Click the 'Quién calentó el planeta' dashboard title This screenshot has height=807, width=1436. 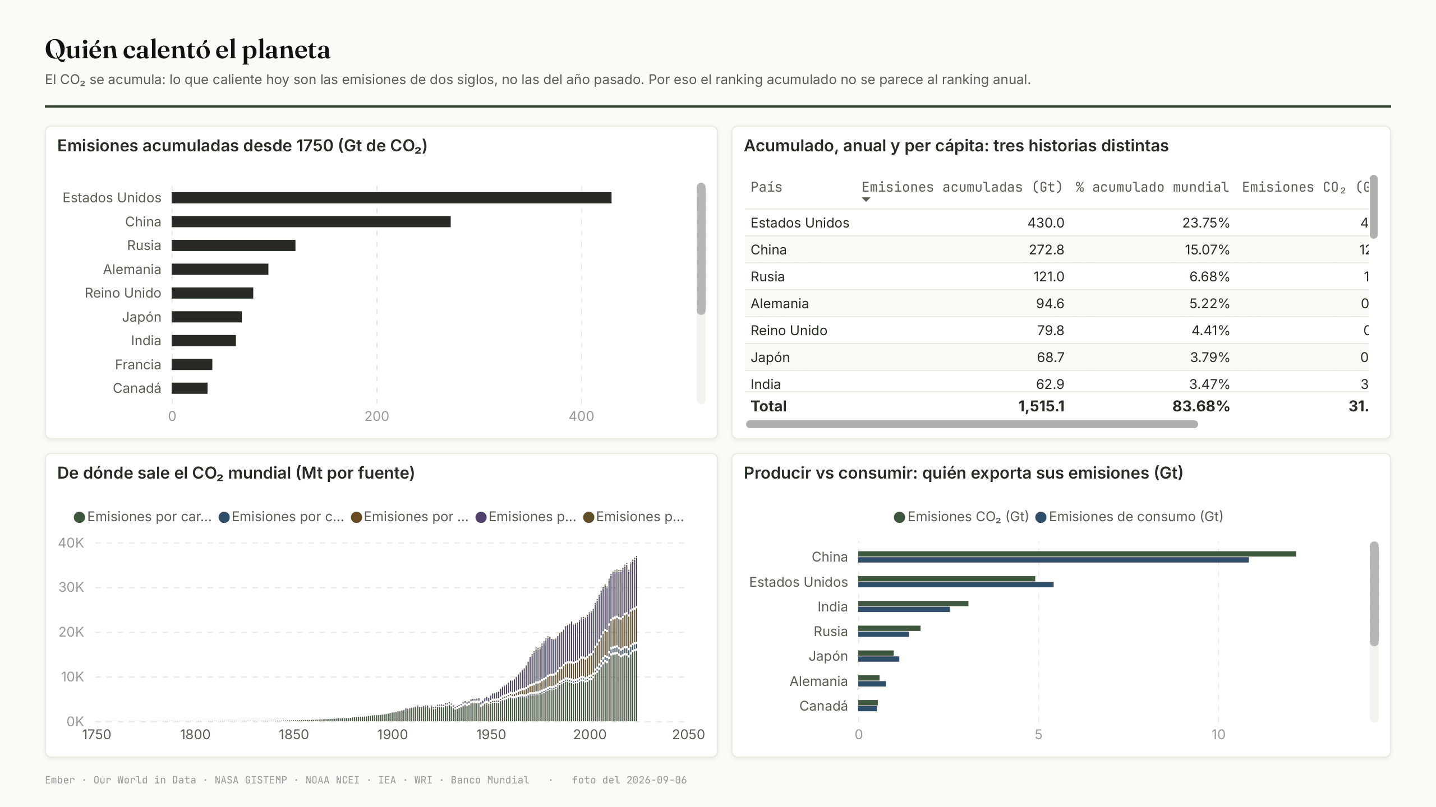click(x=187, y=50)
